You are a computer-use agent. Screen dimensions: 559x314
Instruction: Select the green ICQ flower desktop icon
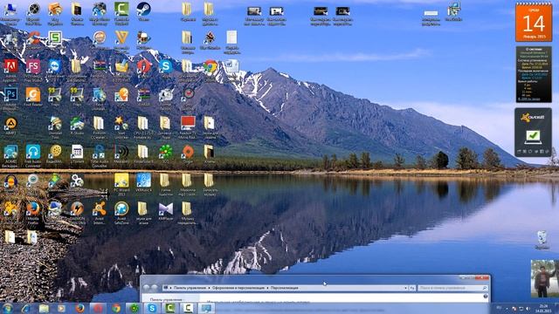165,154
